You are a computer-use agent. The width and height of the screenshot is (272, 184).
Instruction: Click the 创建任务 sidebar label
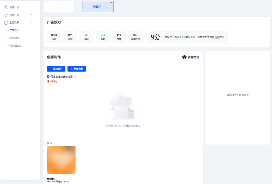[14, 15]
